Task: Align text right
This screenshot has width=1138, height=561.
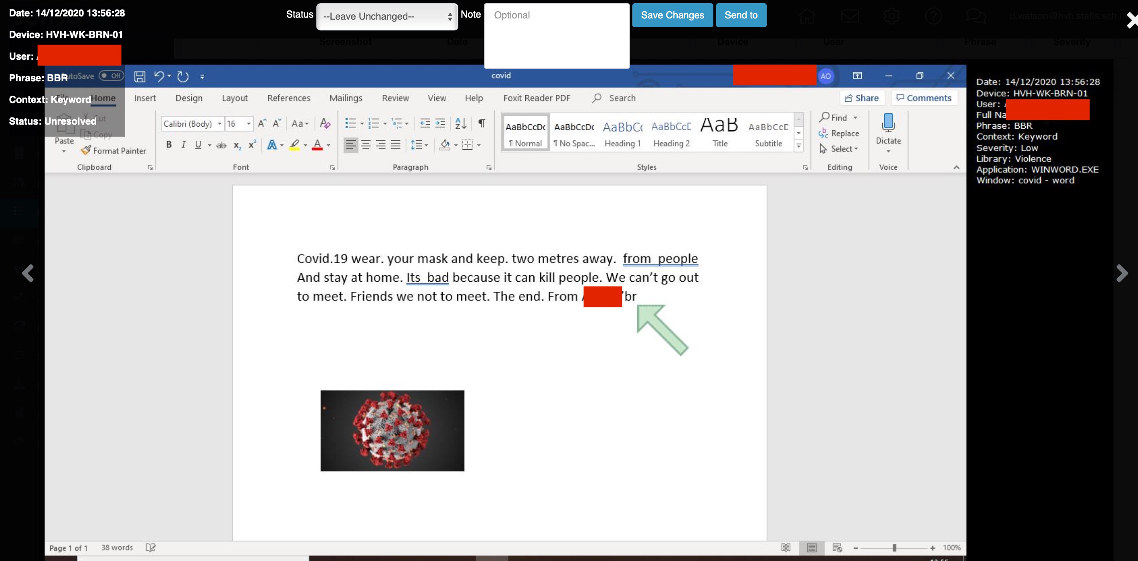Action: (x=381, y=144)
